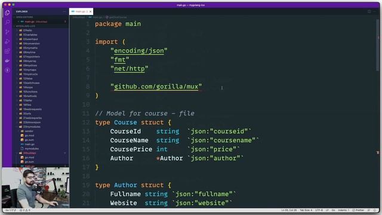Click the CoursePrice field name
Viewport: 382px width, 215px height.
(131, 149)
